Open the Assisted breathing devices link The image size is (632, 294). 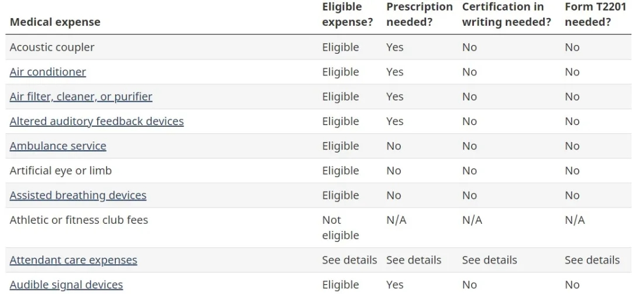point(78,195)
